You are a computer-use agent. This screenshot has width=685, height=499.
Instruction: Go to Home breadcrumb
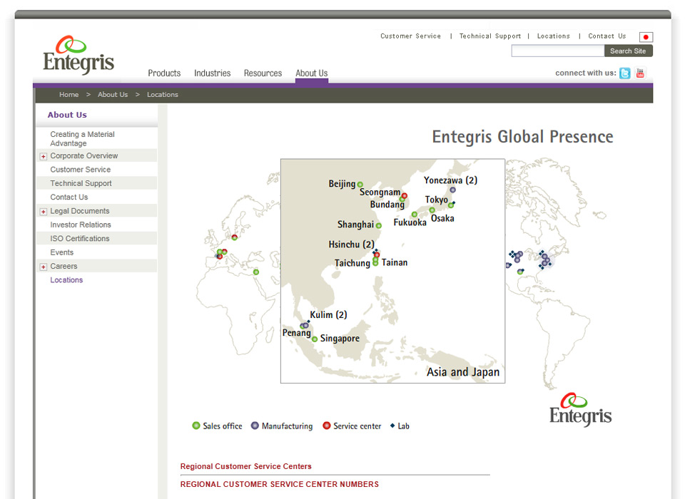(69, 94)
